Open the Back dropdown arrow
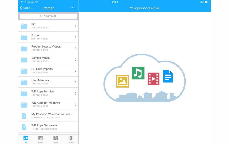 (x=32, y=8)
